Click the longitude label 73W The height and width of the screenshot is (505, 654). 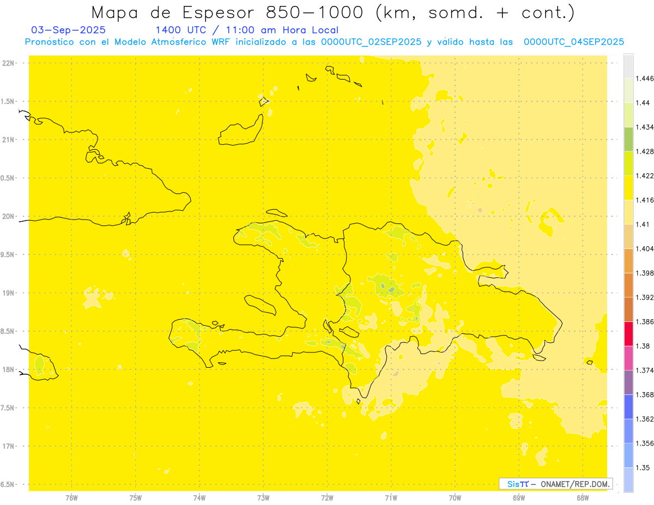coord(263,498)
